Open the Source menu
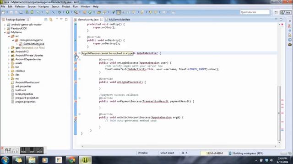293x164 pixels. (x=32, y=6)
